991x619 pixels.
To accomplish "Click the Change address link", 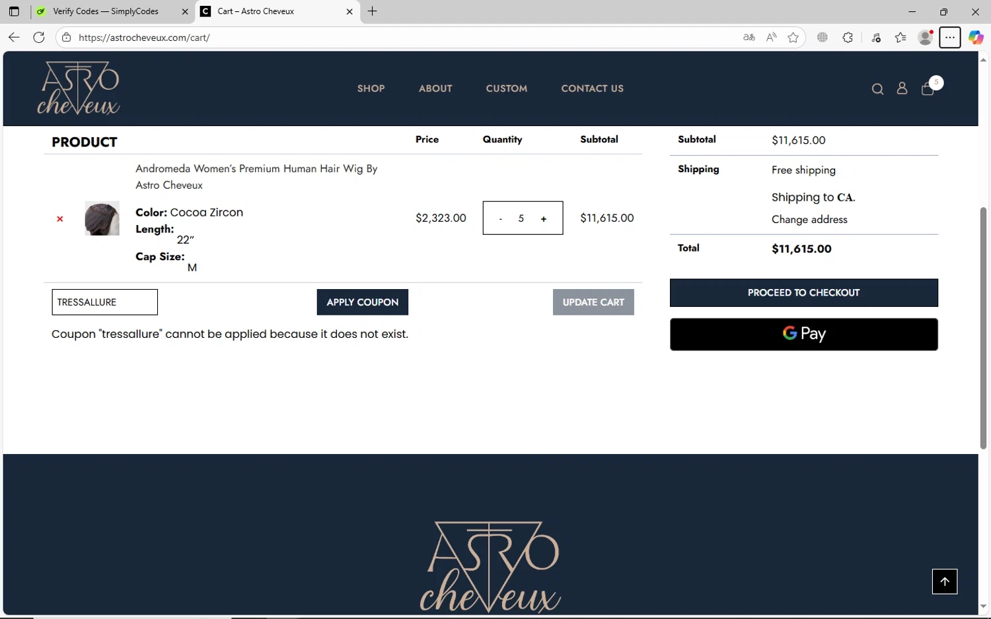I will click(x=809, y=220).
